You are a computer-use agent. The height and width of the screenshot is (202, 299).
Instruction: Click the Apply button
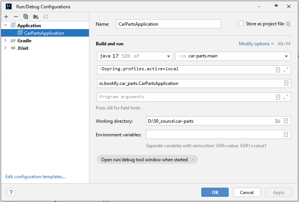tap(279, 192)
